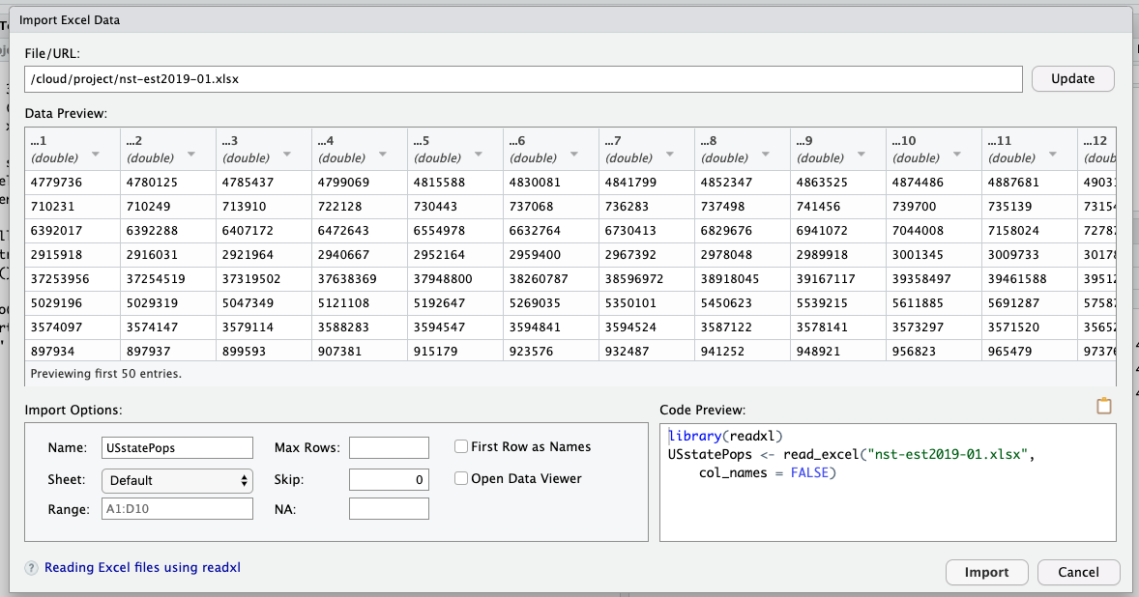Viewport: 1139px width, 597px height.
Task: Click the Cancel button
Action: [1078, 572]
